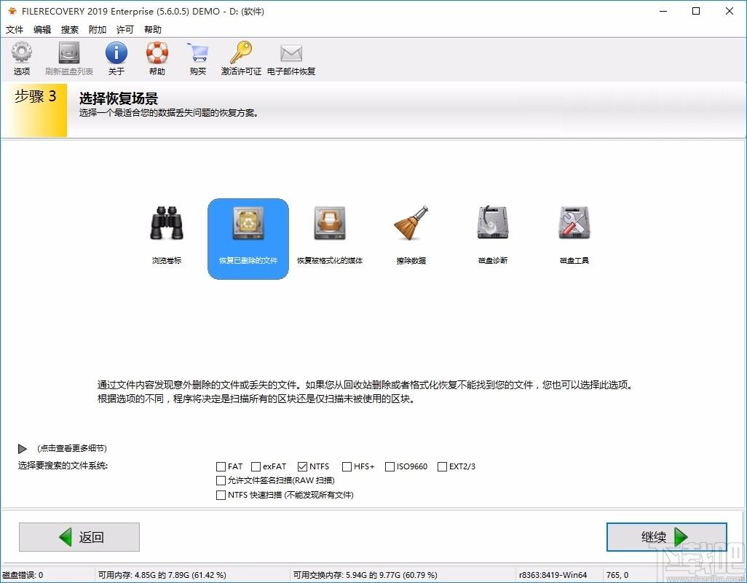The image size is (747, 583).
Task: Click the 步骤 3 step label
Action: tap(35, 96)
